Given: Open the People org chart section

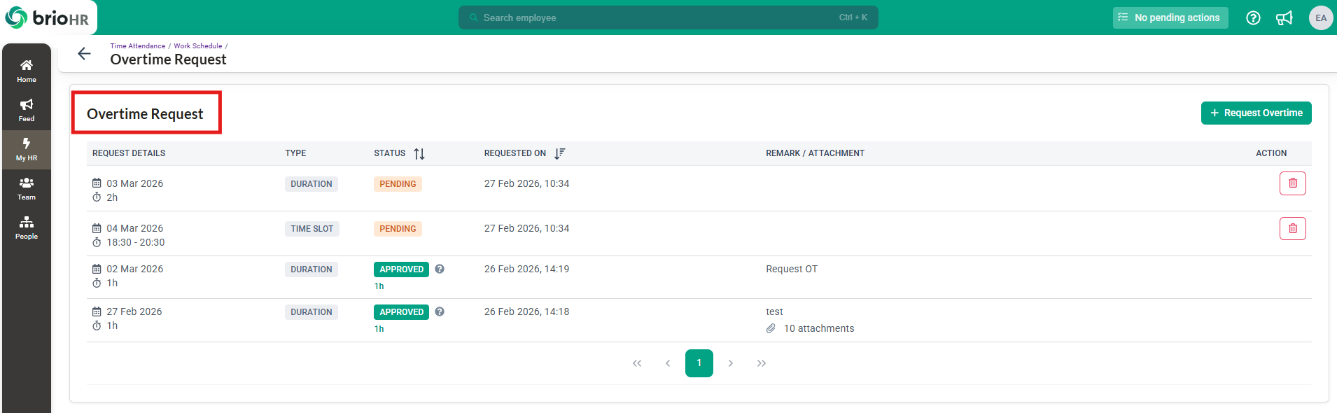Looking at the screenshot, I should (27, 227).
